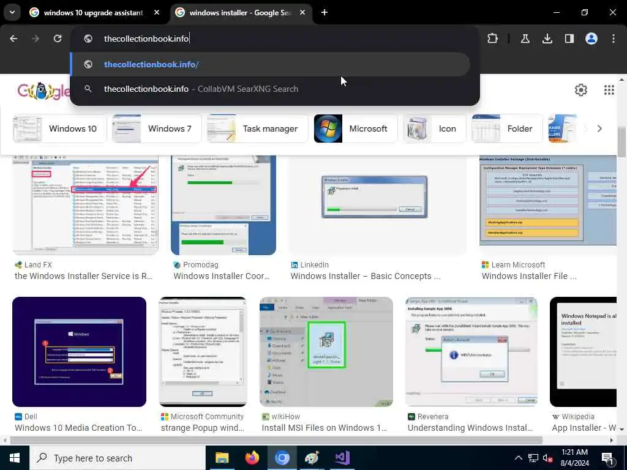Filter images by Task manager chip
627x470 pixels.
coord(257,129)
